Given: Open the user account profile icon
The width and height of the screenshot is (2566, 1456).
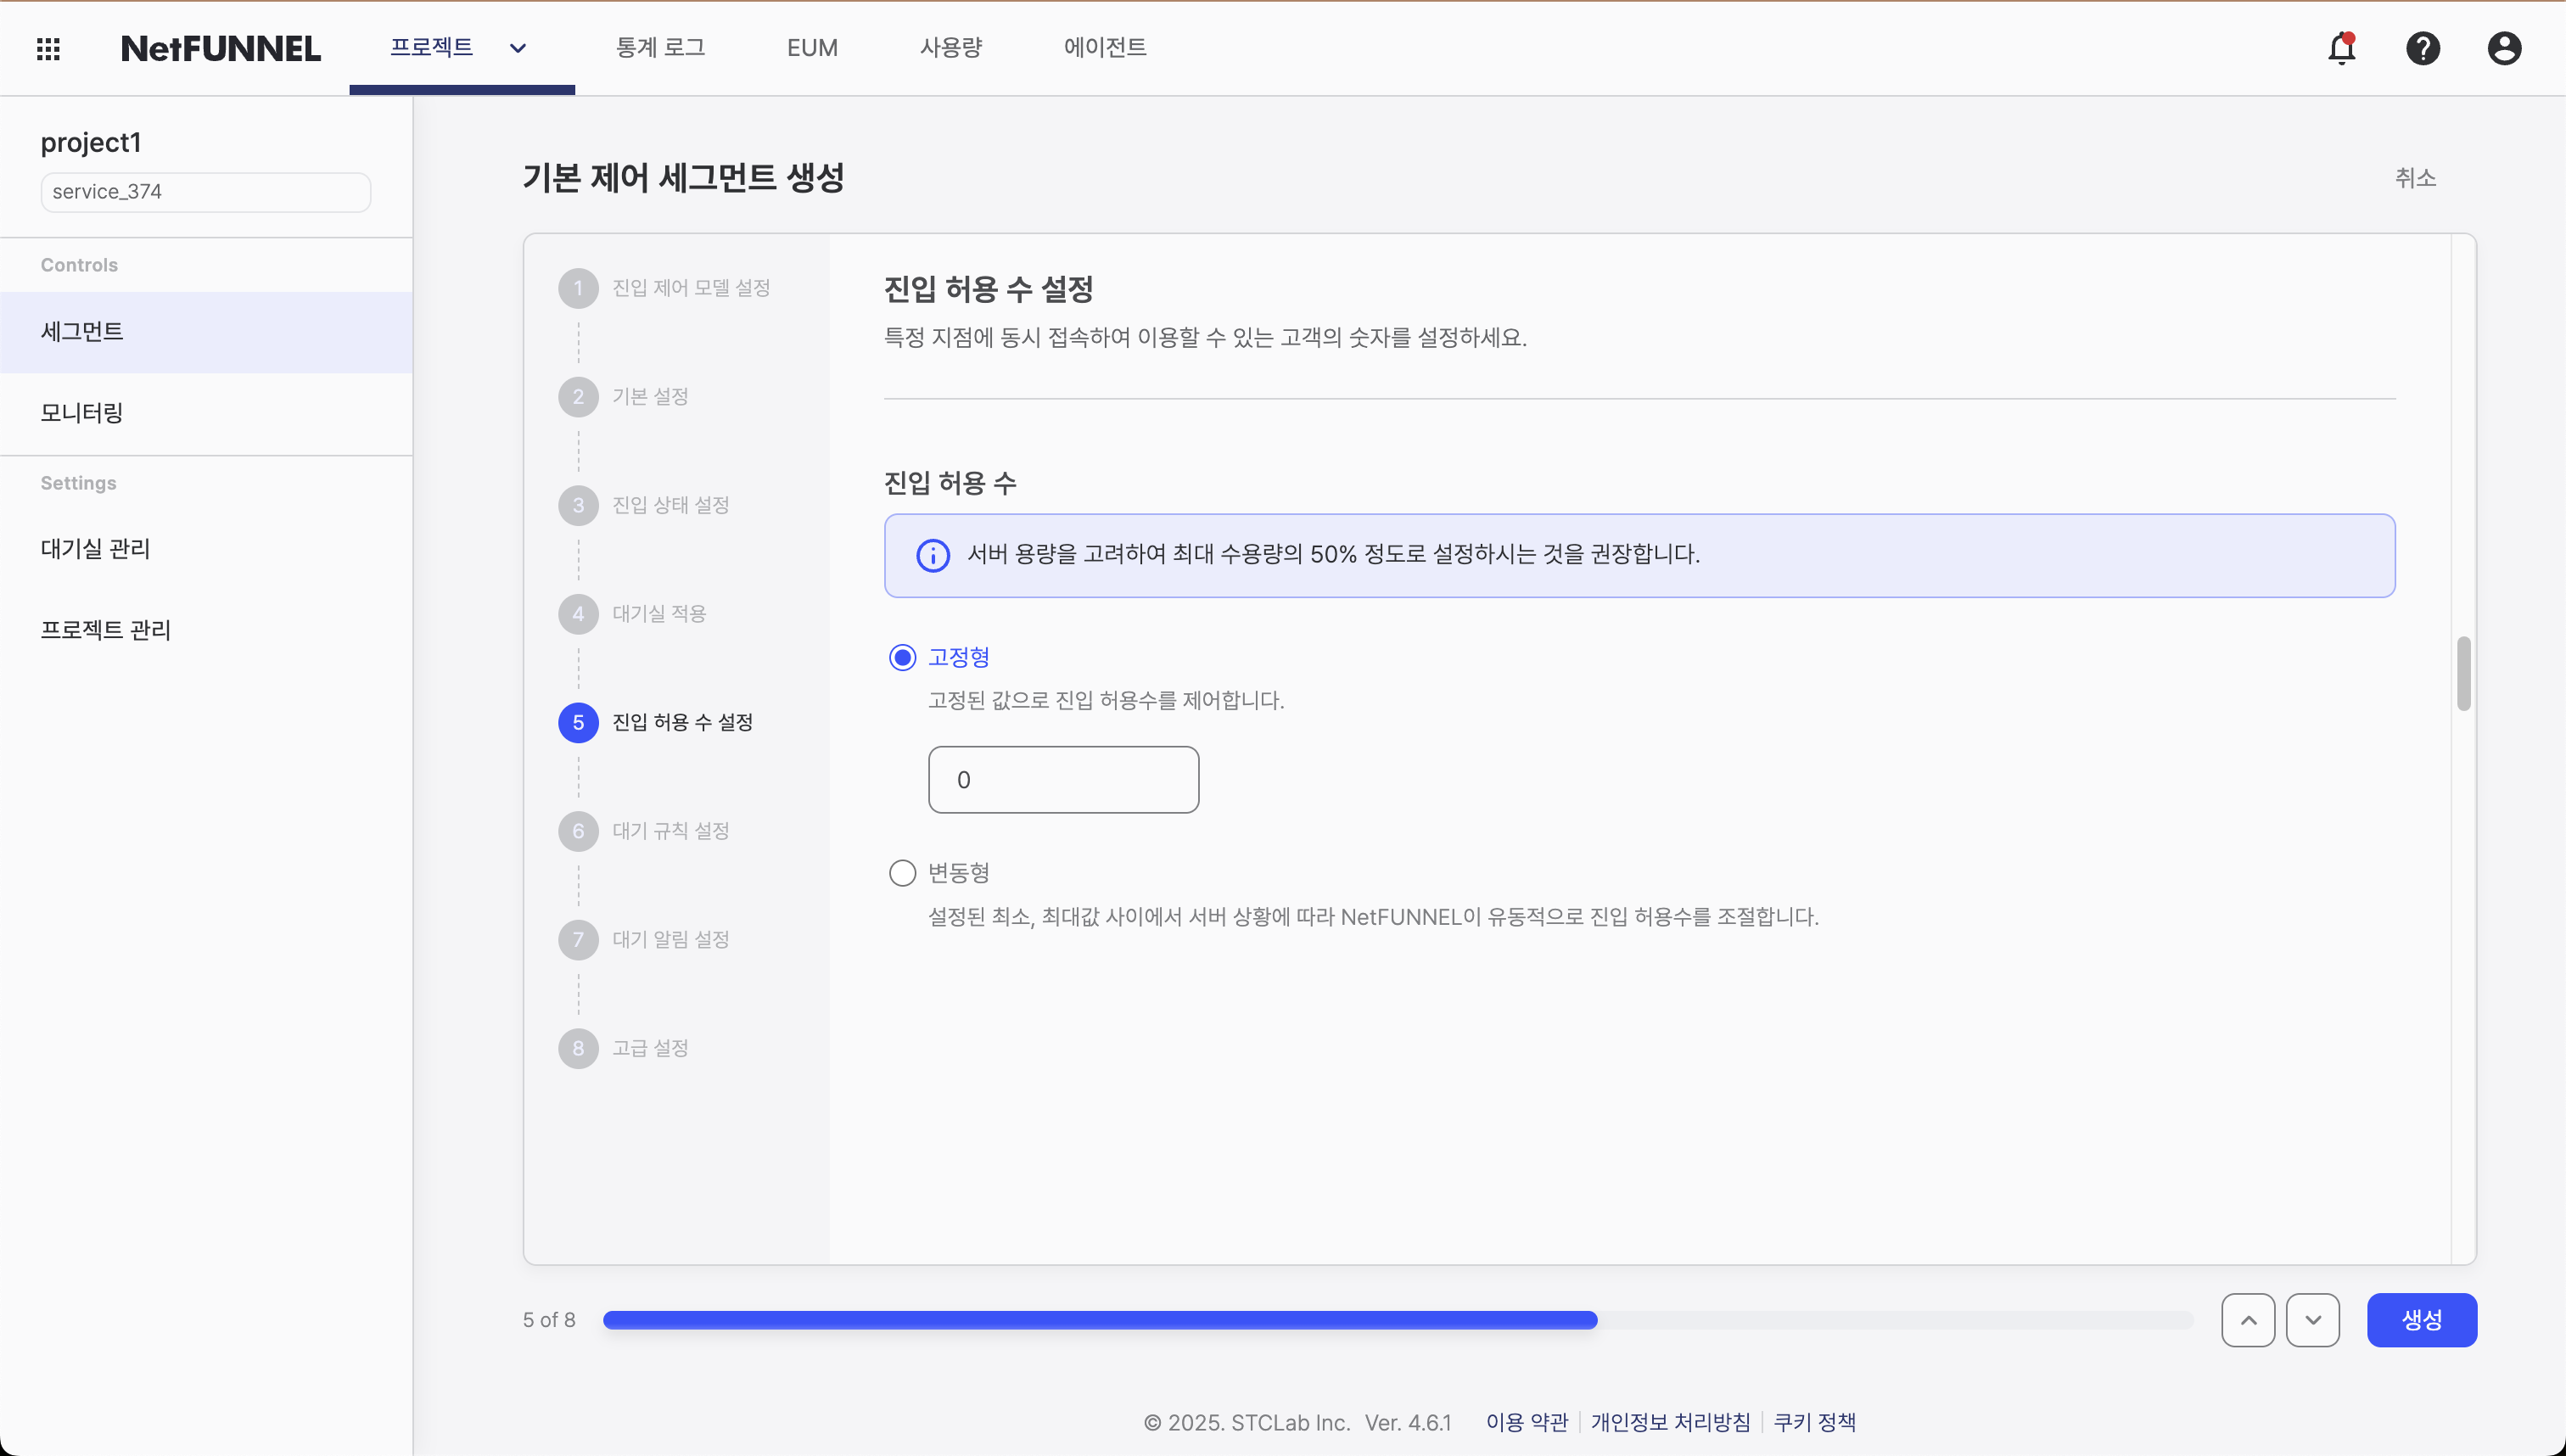Looking at the screenshot, I should (2503, 47).
